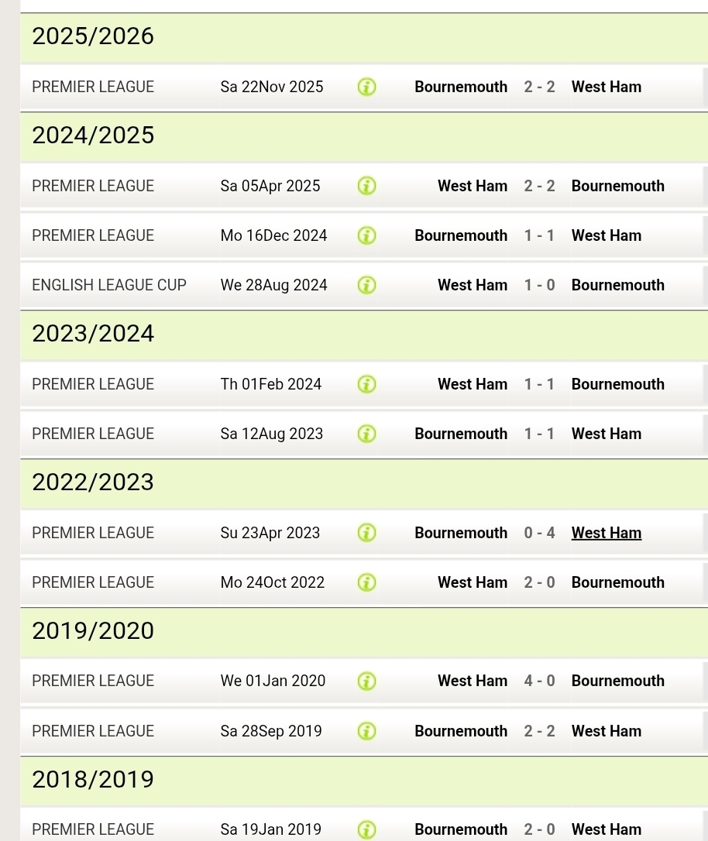Click Bournemouth in the 24 Oct 2022 row
The width and height of the screenshot is (708, 841).
(617, 582)
